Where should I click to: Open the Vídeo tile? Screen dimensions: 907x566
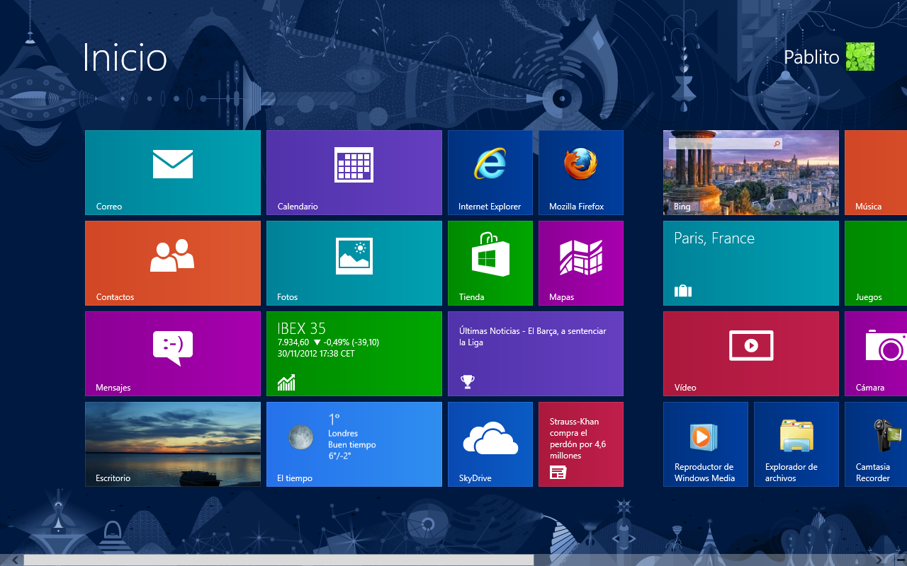751,354
